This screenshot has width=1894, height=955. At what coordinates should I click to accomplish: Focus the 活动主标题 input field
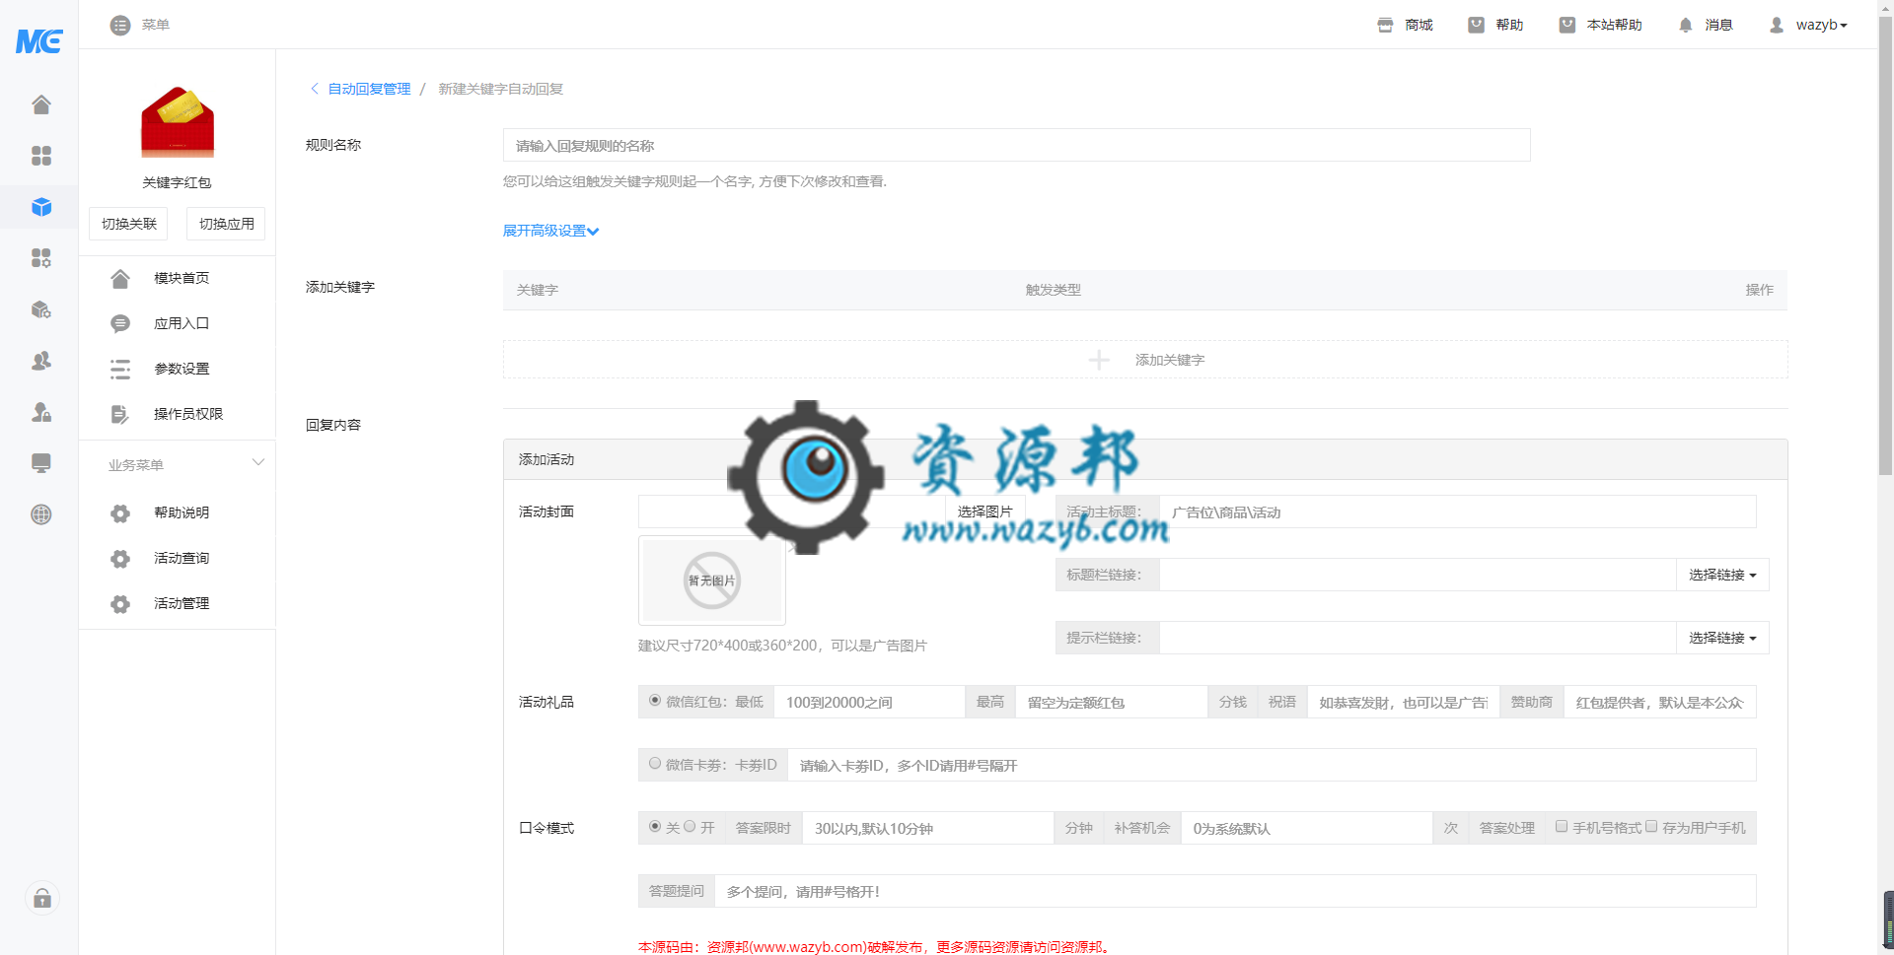pos(1457,512)
